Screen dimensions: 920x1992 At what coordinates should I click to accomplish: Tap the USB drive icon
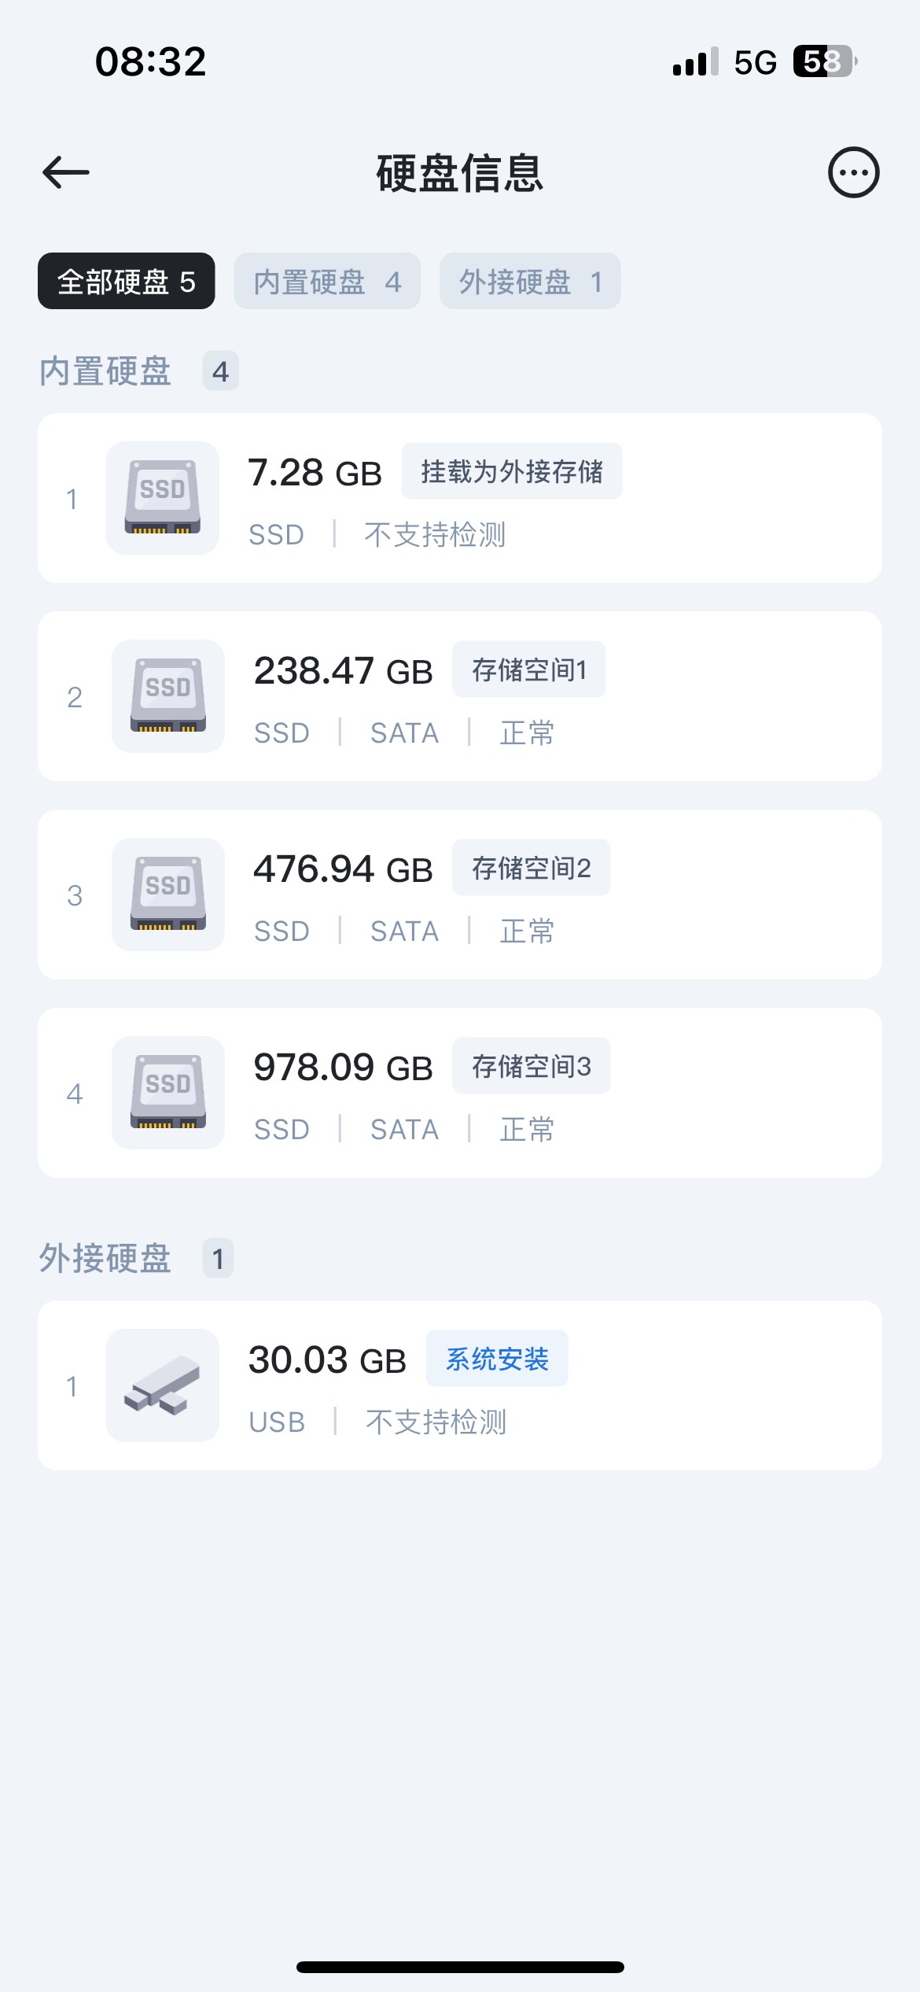pos(163,1385)
